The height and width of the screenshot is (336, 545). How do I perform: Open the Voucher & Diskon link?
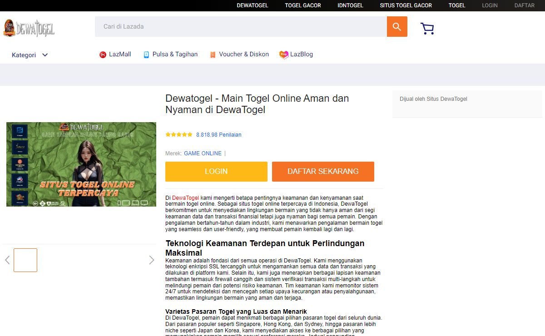coord(244,54)
